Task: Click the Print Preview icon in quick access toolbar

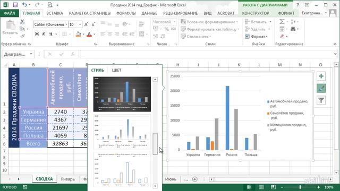Action: tap(50, 5)
